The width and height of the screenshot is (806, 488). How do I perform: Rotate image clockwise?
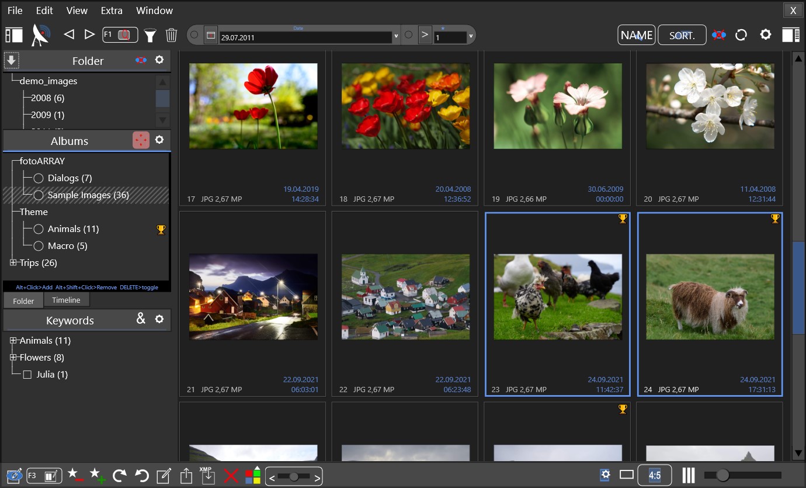[120, 476]
